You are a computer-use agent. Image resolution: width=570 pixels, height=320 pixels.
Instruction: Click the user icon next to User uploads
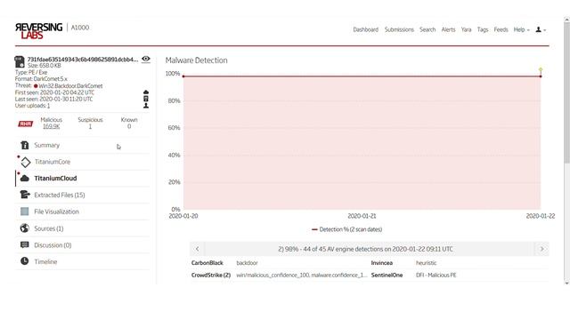[146, 106]
